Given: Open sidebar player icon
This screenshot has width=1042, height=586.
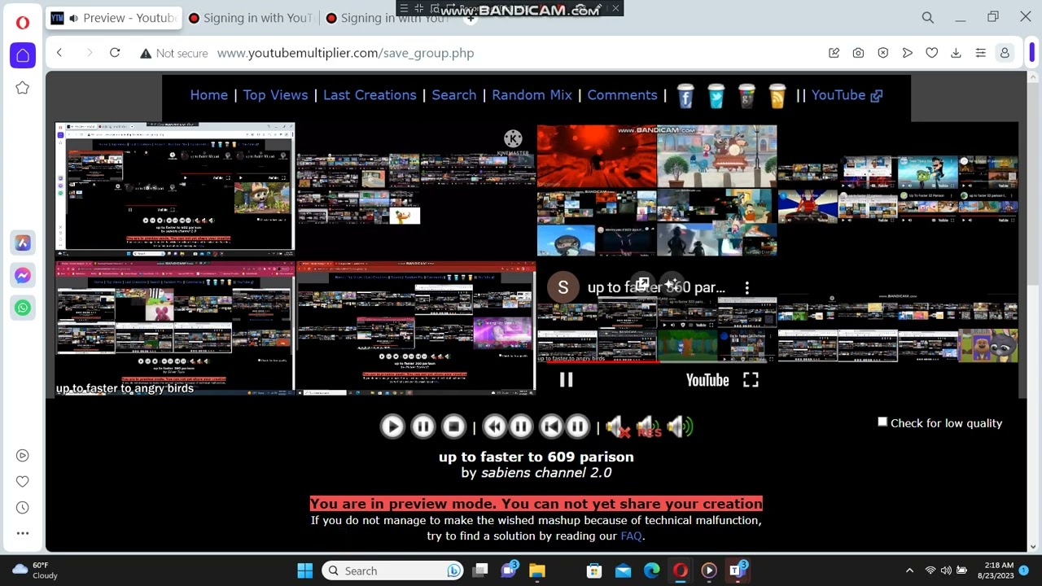Looking at the screenshot, I should (23, 456).
